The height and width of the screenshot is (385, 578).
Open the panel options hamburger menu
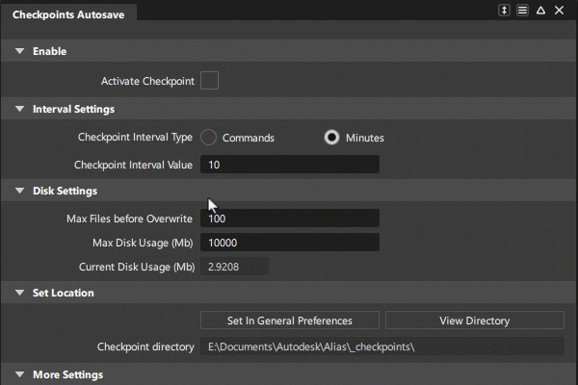pyautogui.click(x=522, y=10)
